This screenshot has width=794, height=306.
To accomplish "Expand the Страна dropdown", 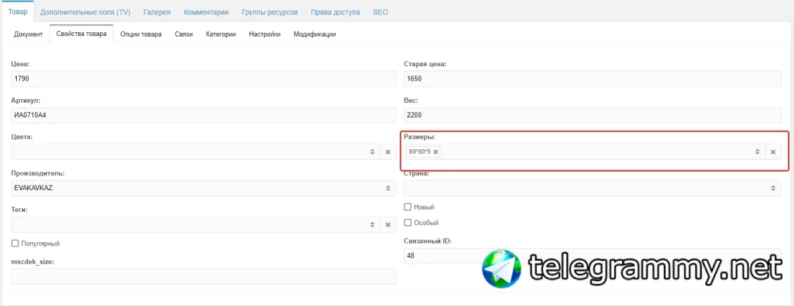I will [773, 188].
